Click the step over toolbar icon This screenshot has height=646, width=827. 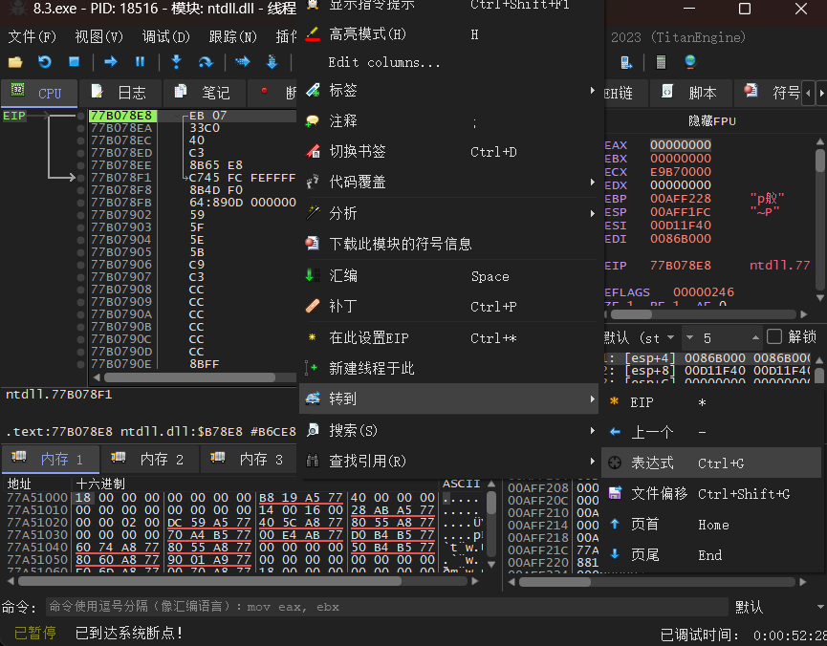pyautogui.click(x=205, y=62)
